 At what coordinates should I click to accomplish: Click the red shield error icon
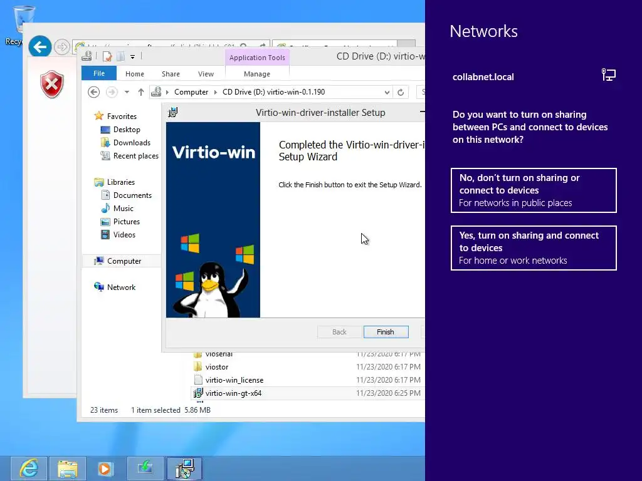coord(51,85)
